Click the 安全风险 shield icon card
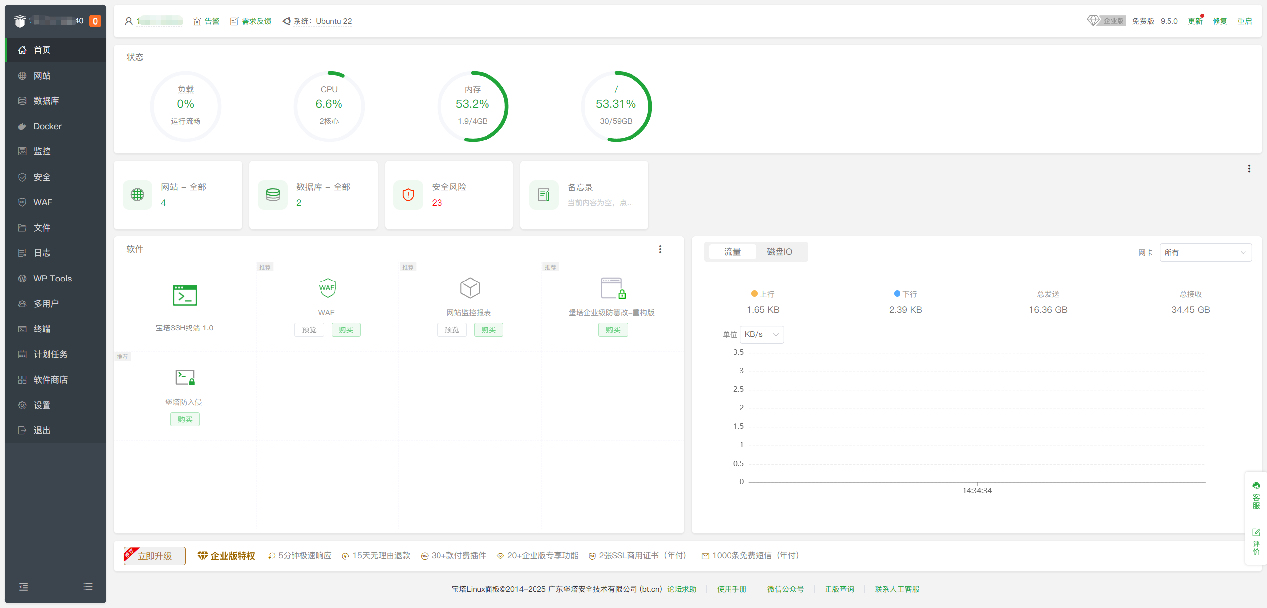 coord(408,195)
